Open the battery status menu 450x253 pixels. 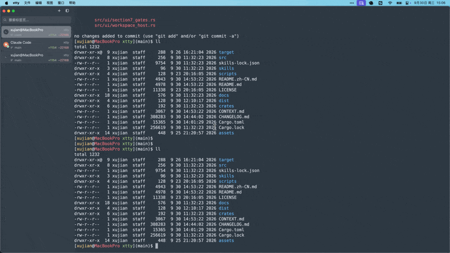pos(399,3)
